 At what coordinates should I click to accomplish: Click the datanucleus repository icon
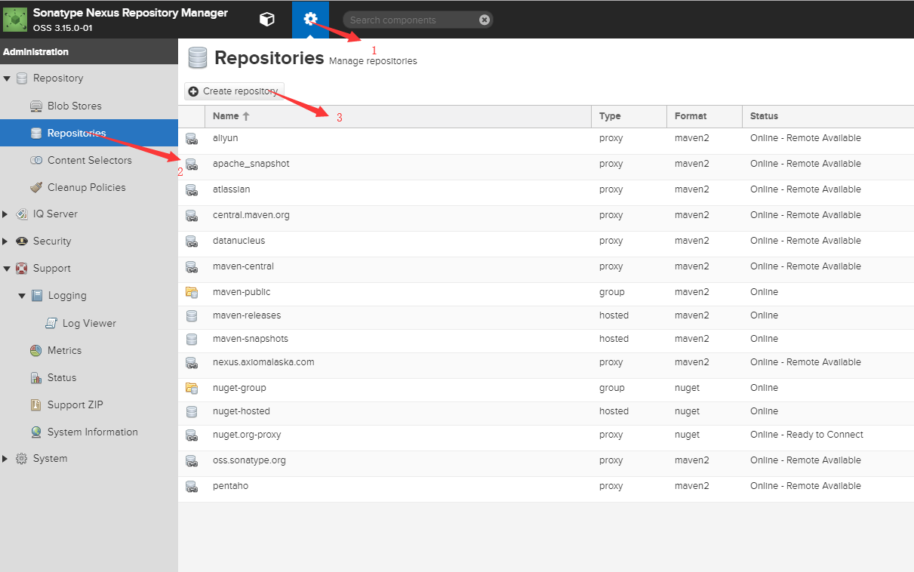[192, 241]
